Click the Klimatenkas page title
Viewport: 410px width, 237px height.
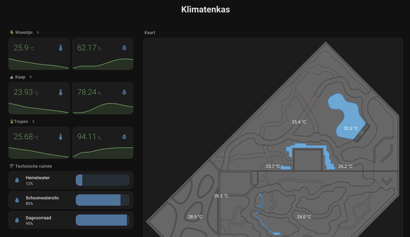point(205,9)
